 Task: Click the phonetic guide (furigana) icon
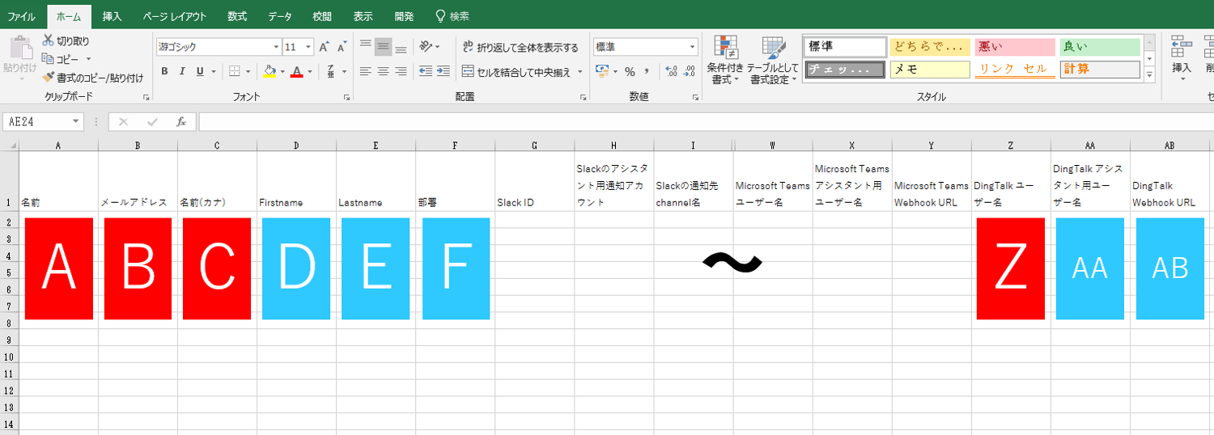pyautogui.click(x=331, y=71)
